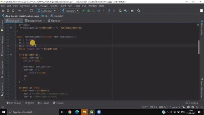Click the Flutter Hot Reload lightning icon
The image size is (204, 115).
coord(104,11)
